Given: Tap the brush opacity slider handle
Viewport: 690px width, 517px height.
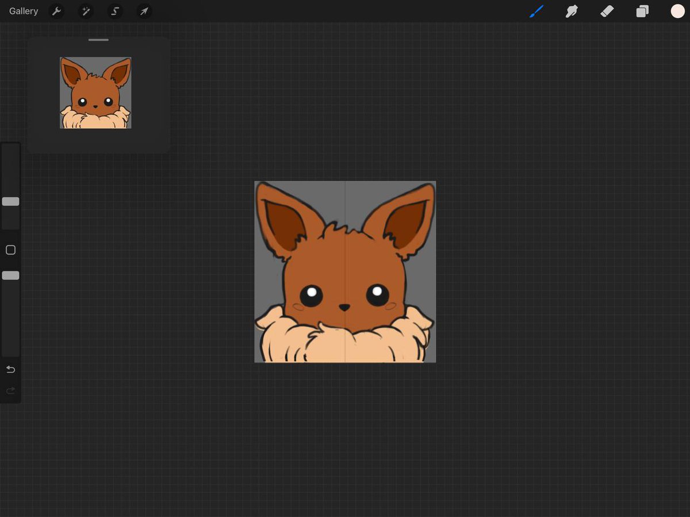Looking at the screenshot, I should 10,275.
